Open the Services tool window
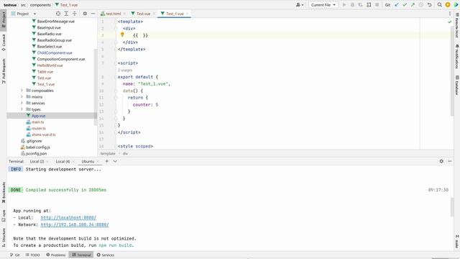This screenshot has height=259, width=460. point(106,255)
